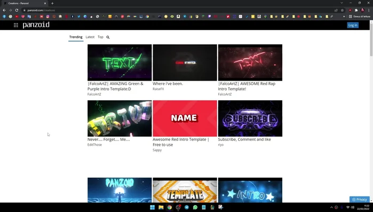Visit the author EditThose

(x=94, y=145)
